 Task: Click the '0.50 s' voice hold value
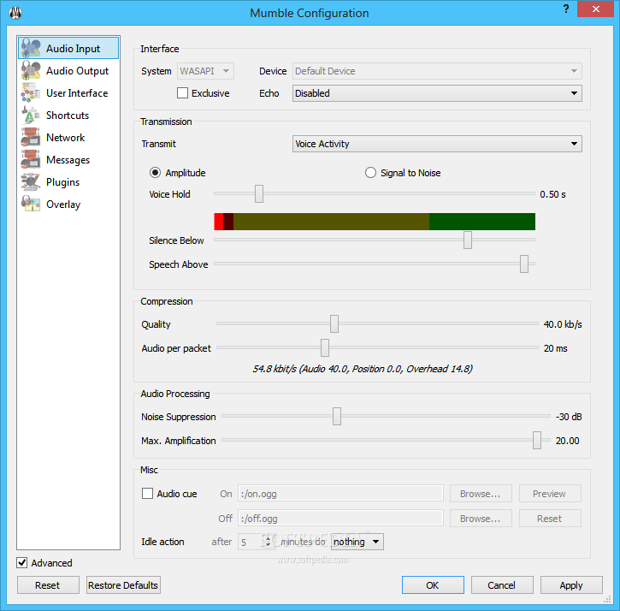[552, 194]
